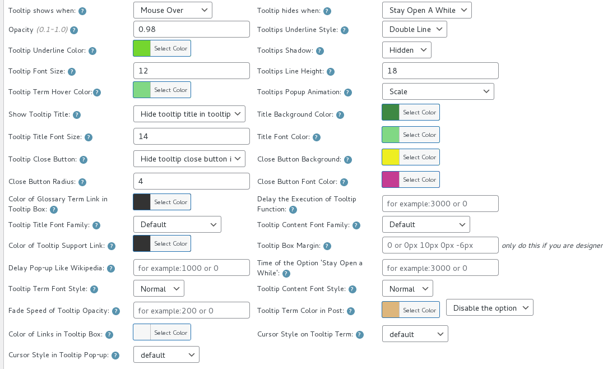Expand the Tooltips Underline Style dropdown

(x=414, y=29)
